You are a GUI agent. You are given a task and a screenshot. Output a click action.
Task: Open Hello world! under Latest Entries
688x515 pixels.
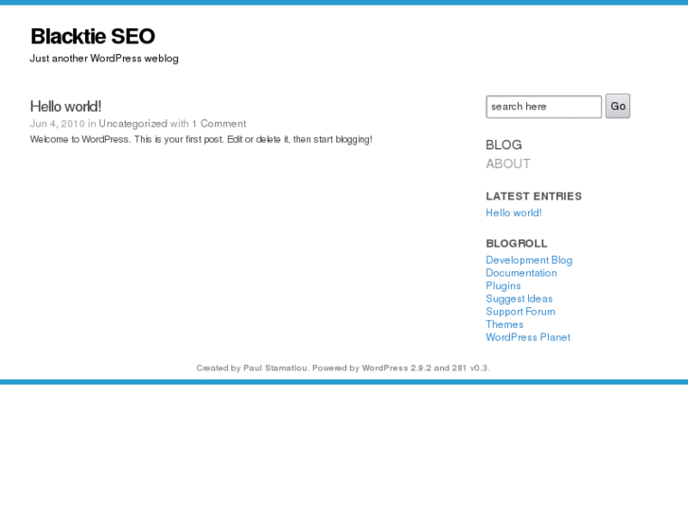pos(513,213)
